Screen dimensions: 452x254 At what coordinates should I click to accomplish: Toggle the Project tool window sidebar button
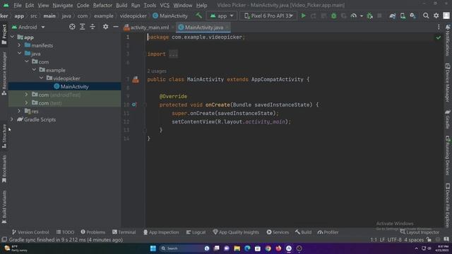pos(4,35)
